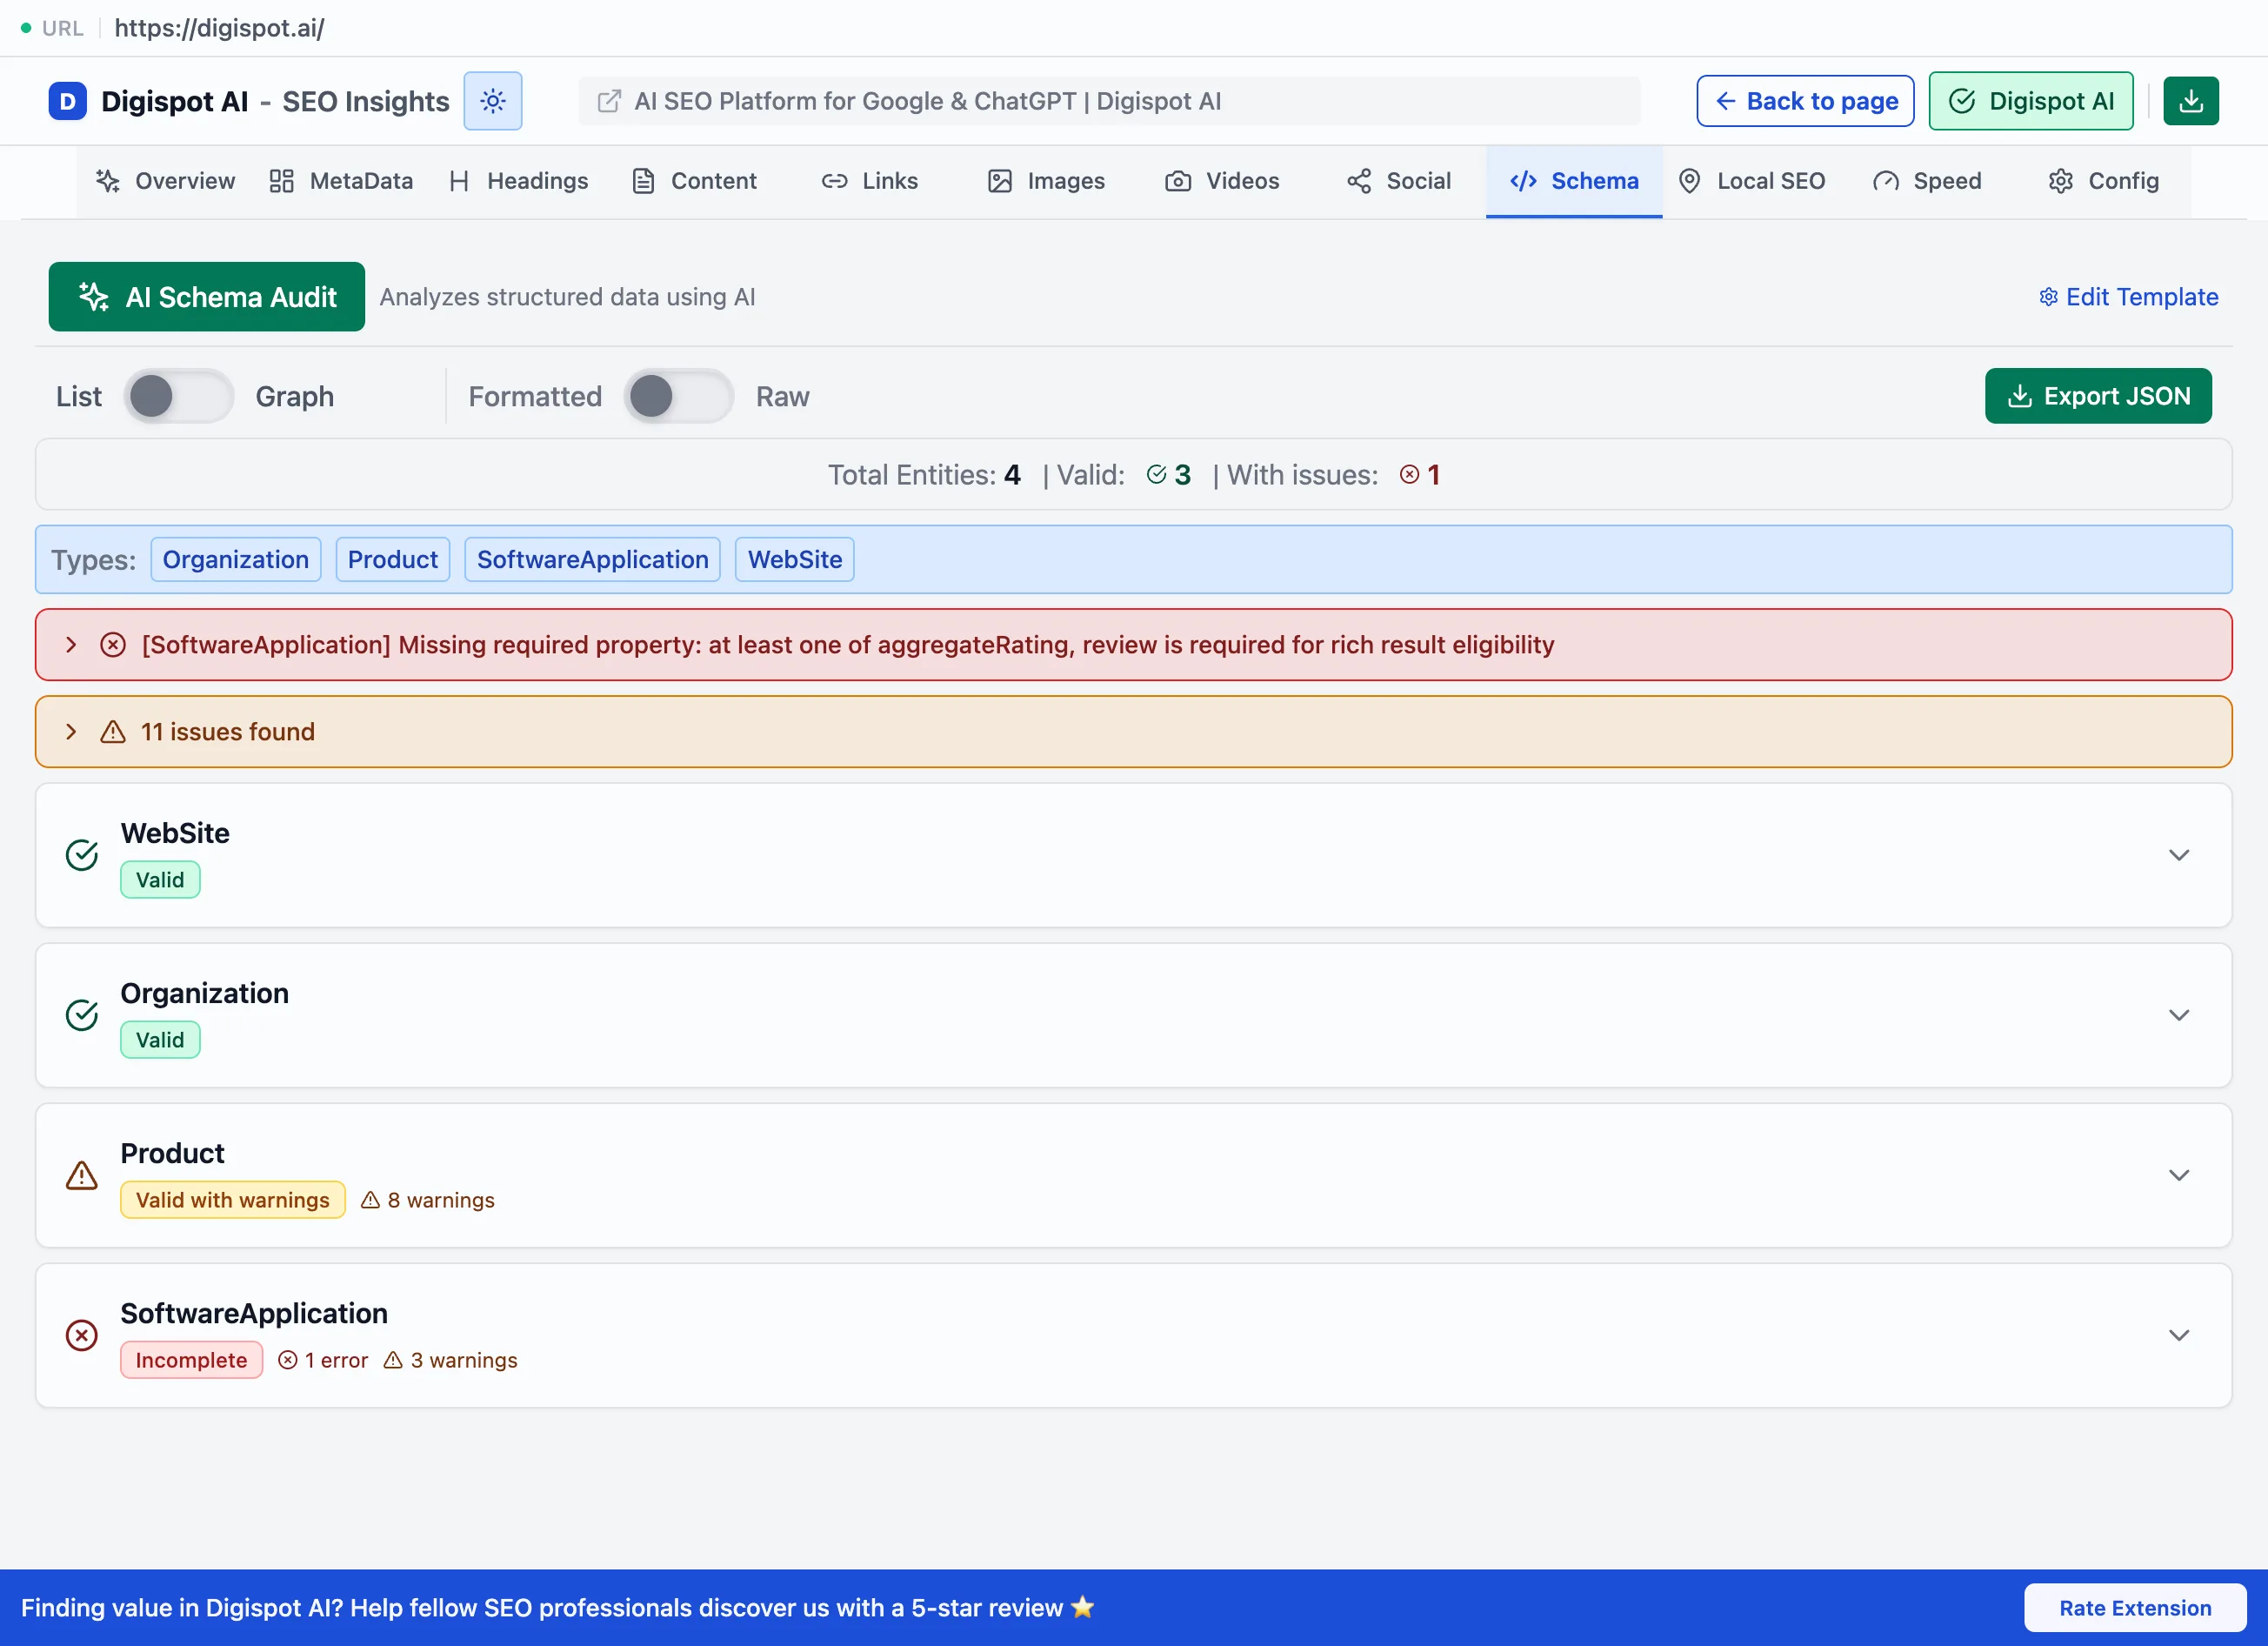Switch to the Content tab
2268x1646 pixels.
pos(694,181)
